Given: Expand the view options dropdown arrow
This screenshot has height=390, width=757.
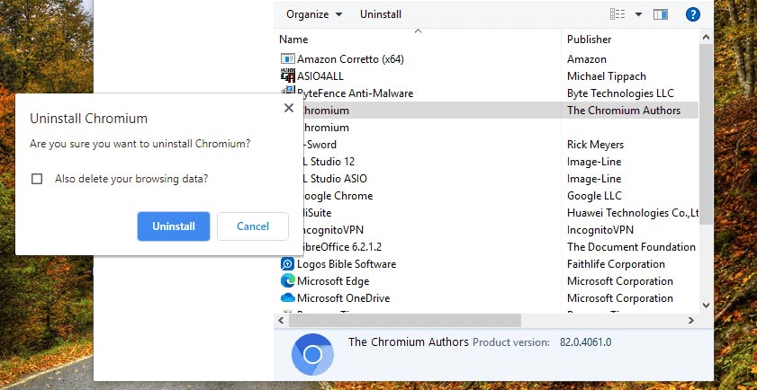Looking at the screenshot, I should (x=638, y=14).
